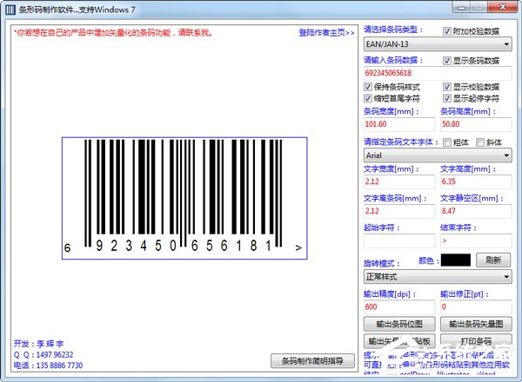Click the barcode app icon in title bar
The width and height of the screenshot is (522, 382).
point(10,10)
